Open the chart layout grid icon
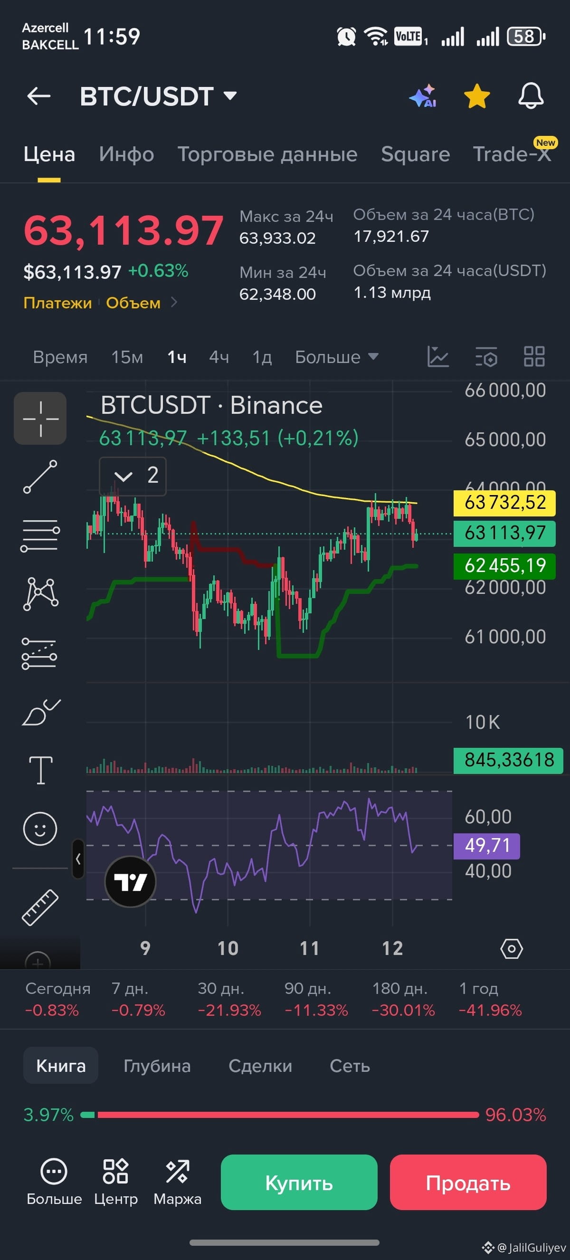The image size is (570, 1260). tap(534, 357)
